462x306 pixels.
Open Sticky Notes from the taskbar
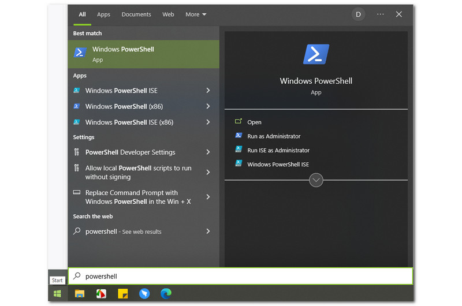pyautogui.click(x=122, y=294)
